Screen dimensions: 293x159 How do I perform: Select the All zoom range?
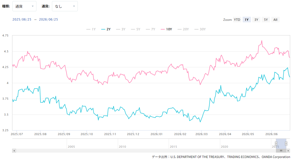[275, 20]
